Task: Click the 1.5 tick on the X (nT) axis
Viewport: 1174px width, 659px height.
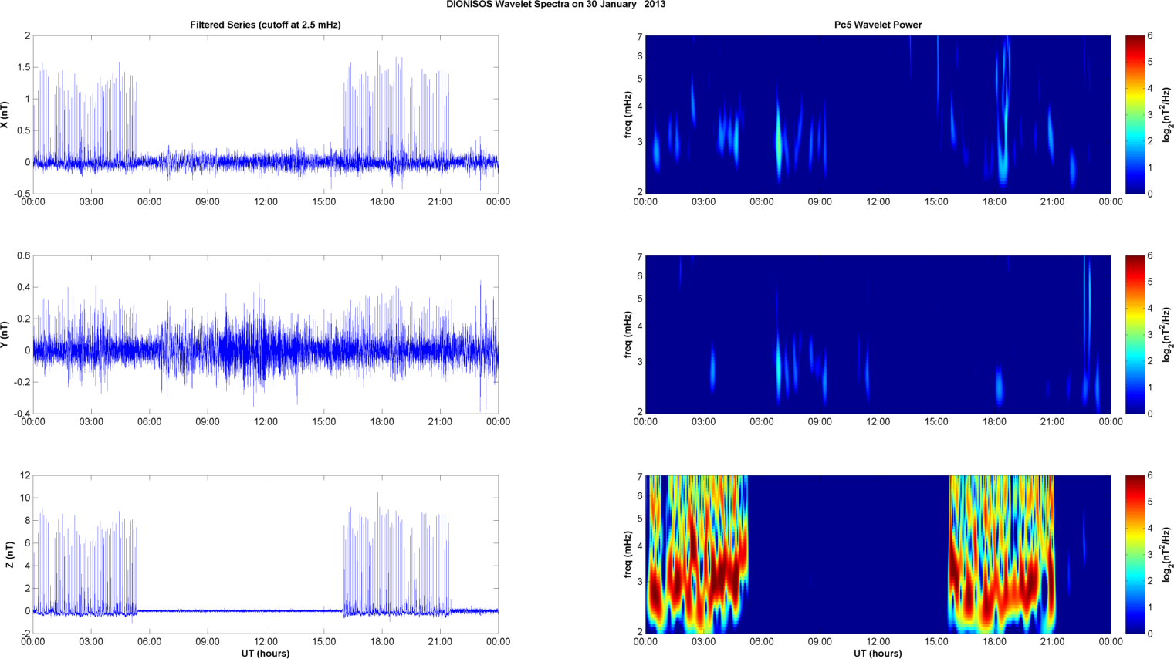Action: click(24, 68)
